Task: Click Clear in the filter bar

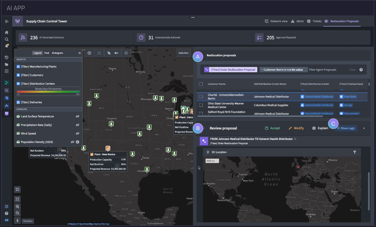Action: [x=352, y=70]
